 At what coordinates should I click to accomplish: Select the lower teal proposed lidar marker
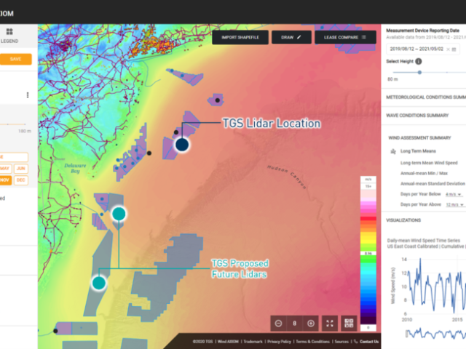click(99, 283)
